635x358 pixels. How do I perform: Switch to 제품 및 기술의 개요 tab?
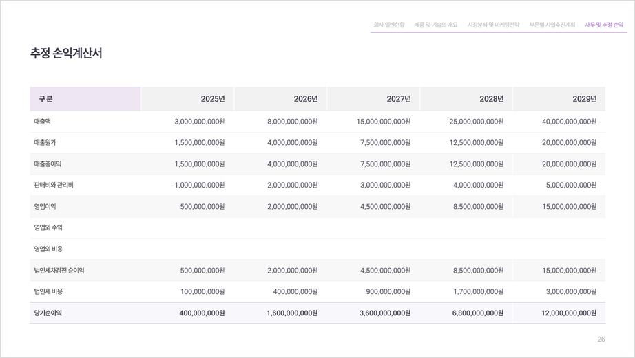436,25
